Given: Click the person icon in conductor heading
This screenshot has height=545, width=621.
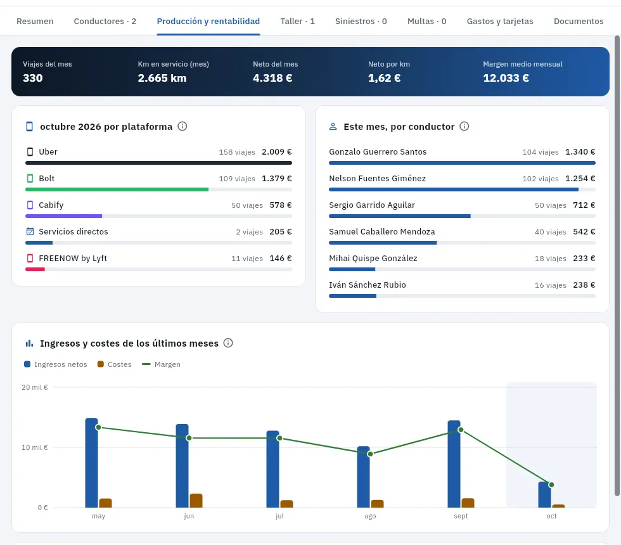Looking at the screenshot, I should point(333,127).
